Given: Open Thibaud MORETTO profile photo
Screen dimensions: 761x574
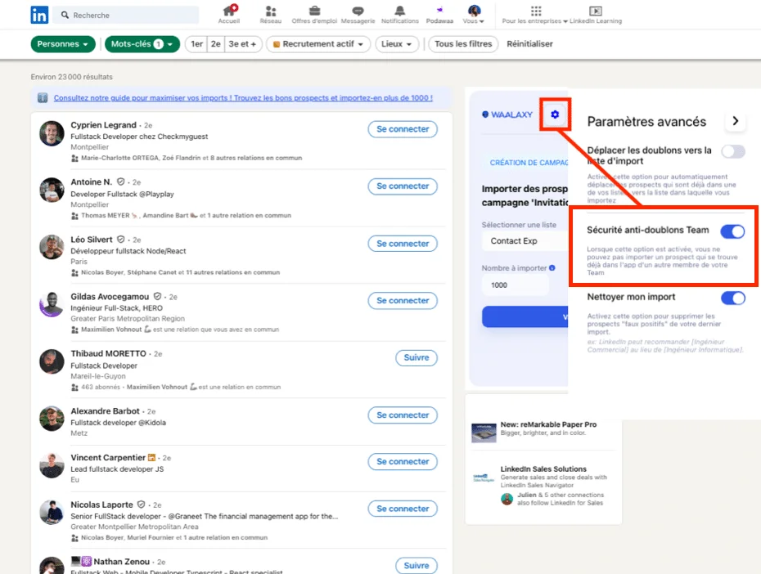Looking at the screenshot, I should 52,361.
